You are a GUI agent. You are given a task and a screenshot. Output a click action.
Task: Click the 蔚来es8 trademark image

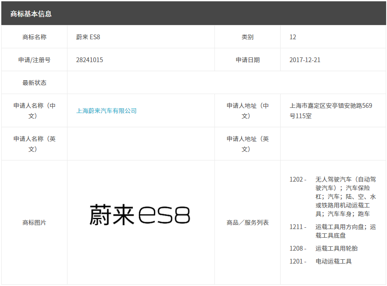(x=141, y=213)
